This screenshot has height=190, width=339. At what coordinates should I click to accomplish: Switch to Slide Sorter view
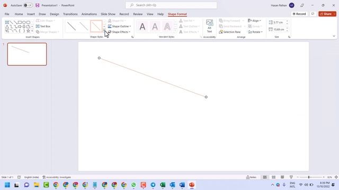273,177
